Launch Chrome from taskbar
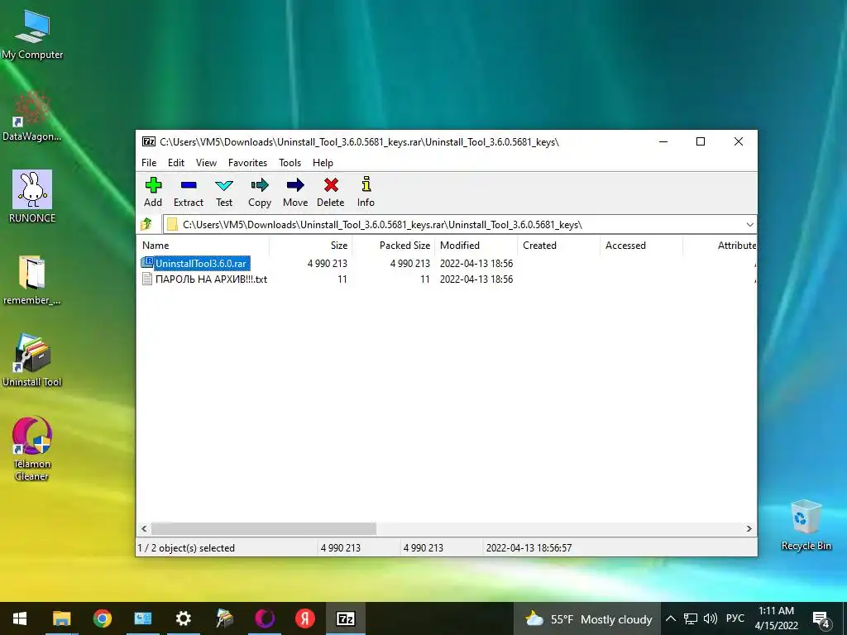This screenshot has height=635, width=847. (103, 618)
